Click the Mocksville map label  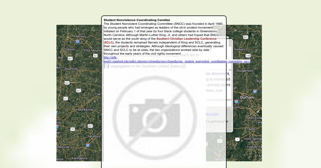tap(85, 110)
